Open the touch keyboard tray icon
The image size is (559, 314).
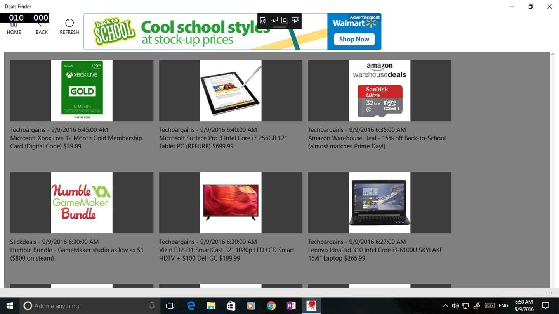coord(490,306)
